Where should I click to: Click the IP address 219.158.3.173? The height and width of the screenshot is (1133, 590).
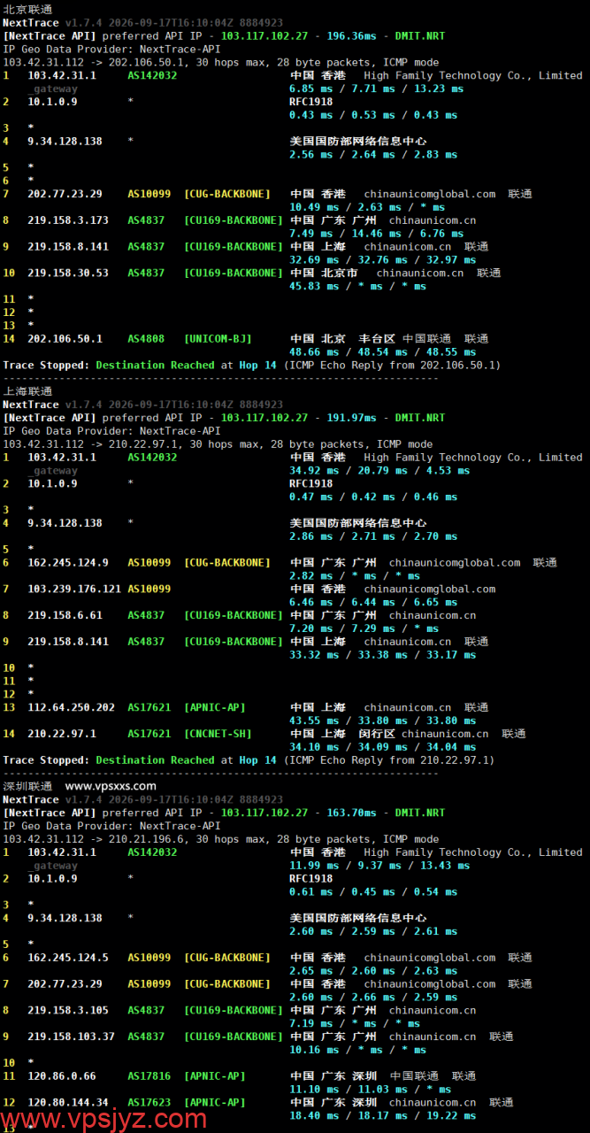(68, 220)
